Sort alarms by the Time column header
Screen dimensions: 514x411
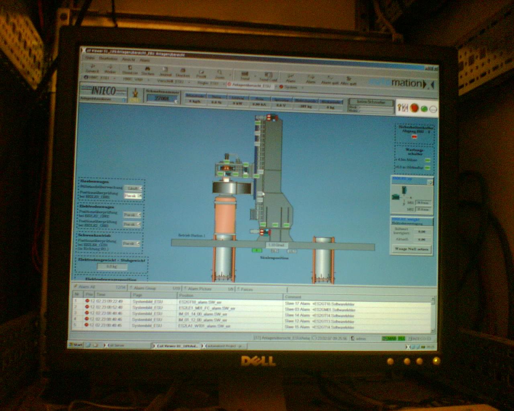[x=112, y=294]
